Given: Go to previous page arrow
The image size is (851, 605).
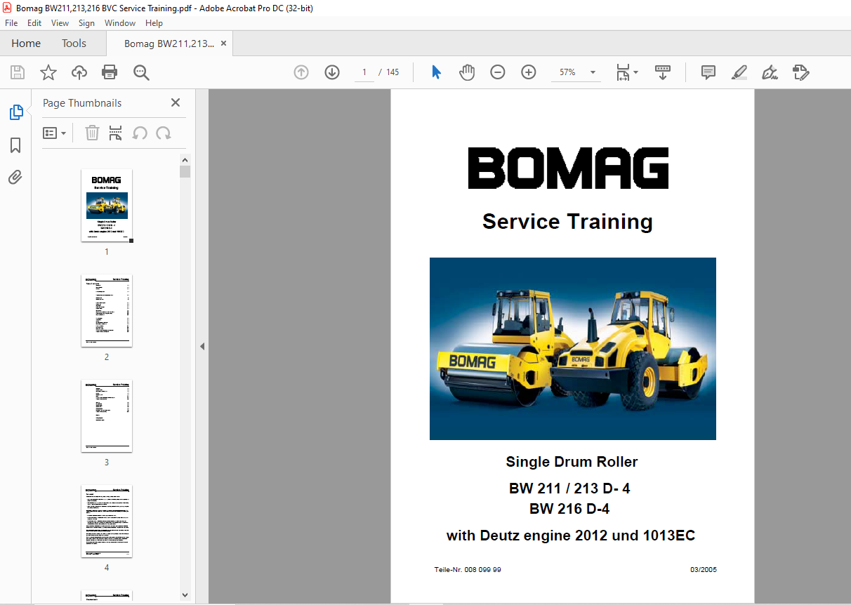Looking at the screenshot, I should 301,72.
